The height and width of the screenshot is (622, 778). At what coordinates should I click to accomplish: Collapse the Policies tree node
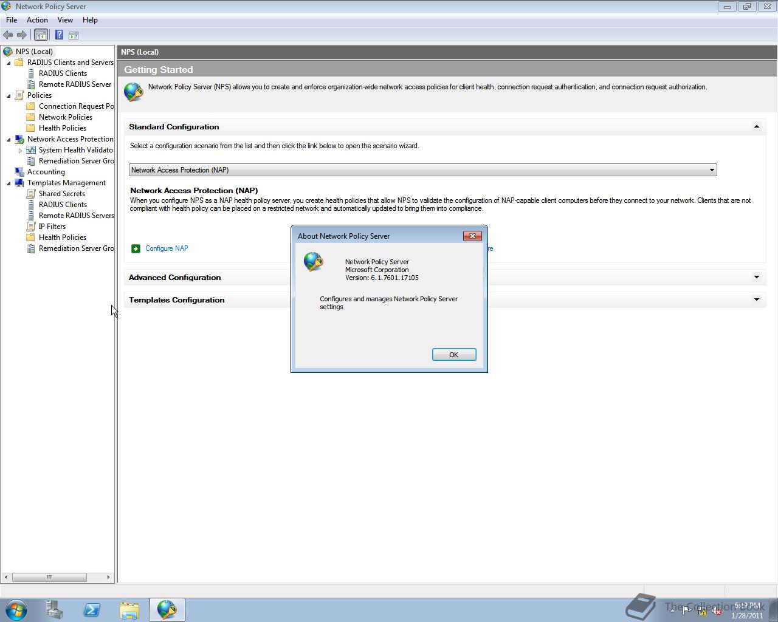9,95
